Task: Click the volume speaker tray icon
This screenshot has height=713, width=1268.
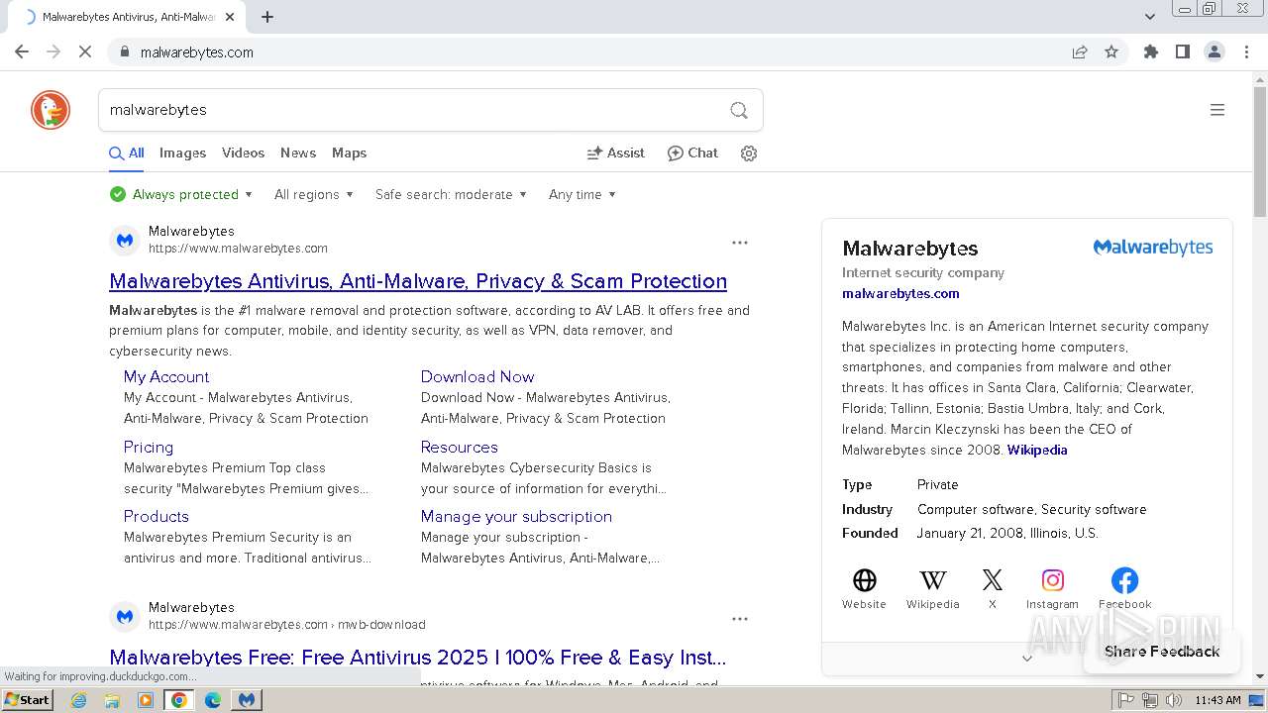Action: pyautogui.click(x=1174, y=700)
